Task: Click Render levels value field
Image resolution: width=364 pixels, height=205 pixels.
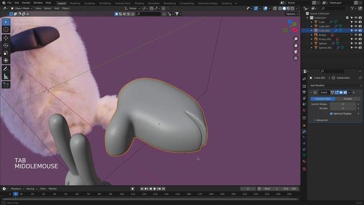Action: click(343, 108)
